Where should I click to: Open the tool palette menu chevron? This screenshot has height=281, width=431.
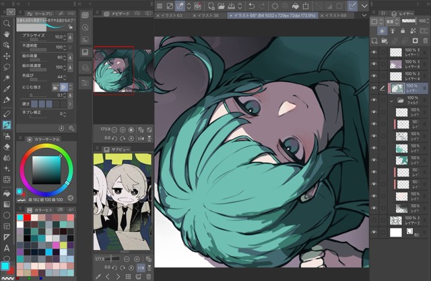pyautogui.click(x=11, y=12)
